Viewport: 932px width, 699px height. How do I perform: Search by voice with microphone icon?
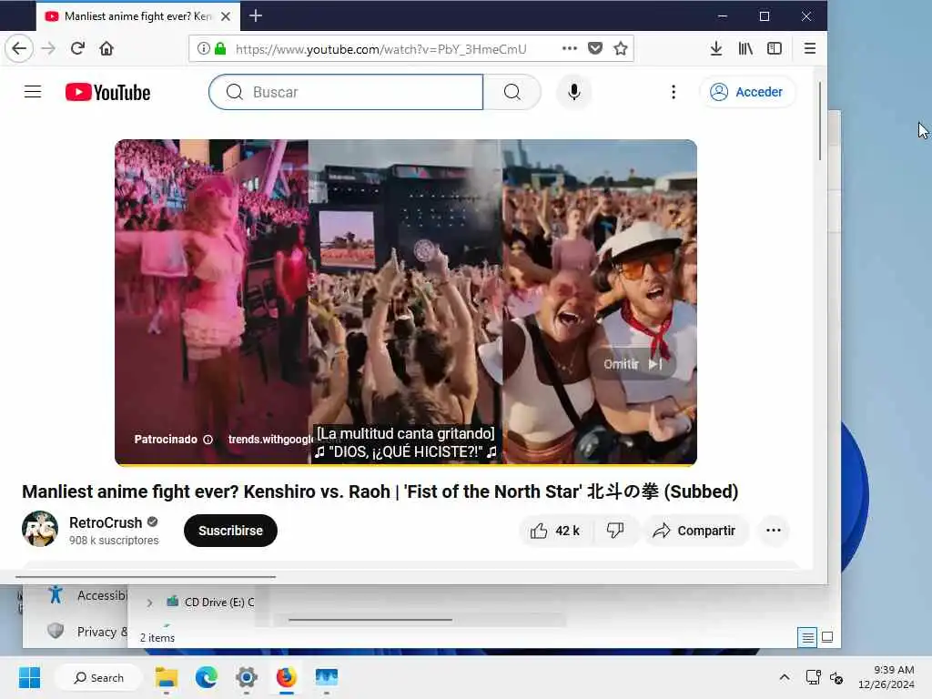(x=573, y=92)
